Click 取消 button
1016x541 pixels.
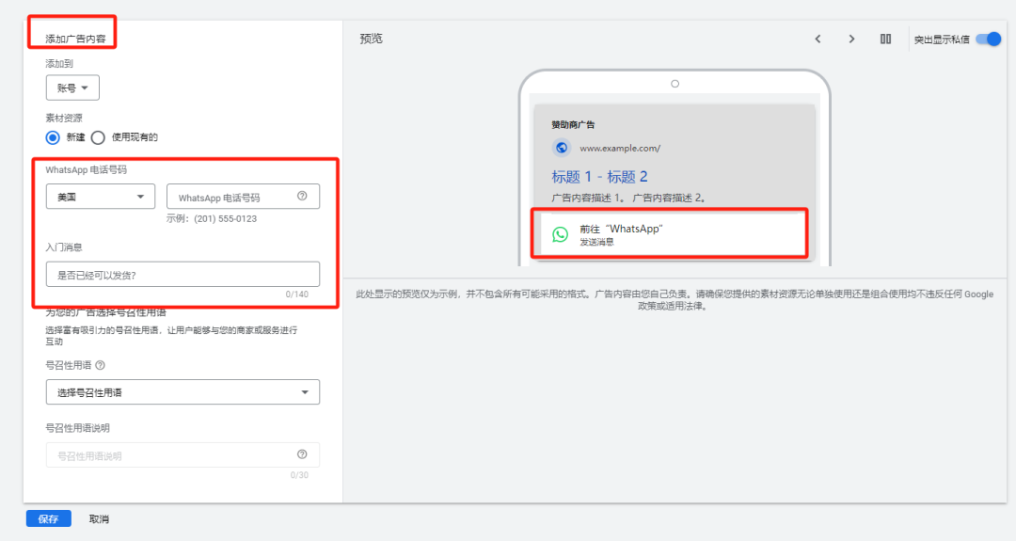(x=99, y=519)
